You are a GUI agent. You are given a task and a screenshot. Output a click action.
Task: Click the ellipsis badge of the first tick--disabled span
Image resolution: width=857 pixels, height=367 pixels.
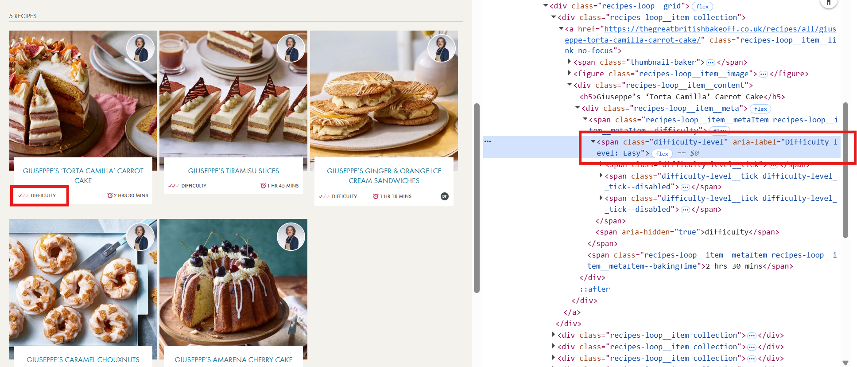click(x=685, y=187)
